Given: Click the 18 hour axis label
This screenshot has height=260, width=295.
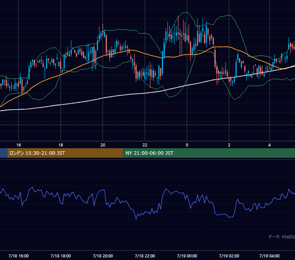Looking at the screenshot, I should (61, 145).
